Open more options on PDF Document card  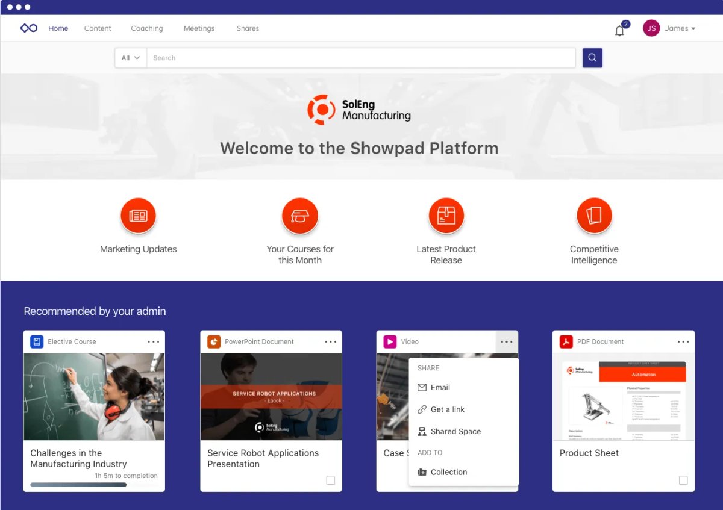click(683, 341)
